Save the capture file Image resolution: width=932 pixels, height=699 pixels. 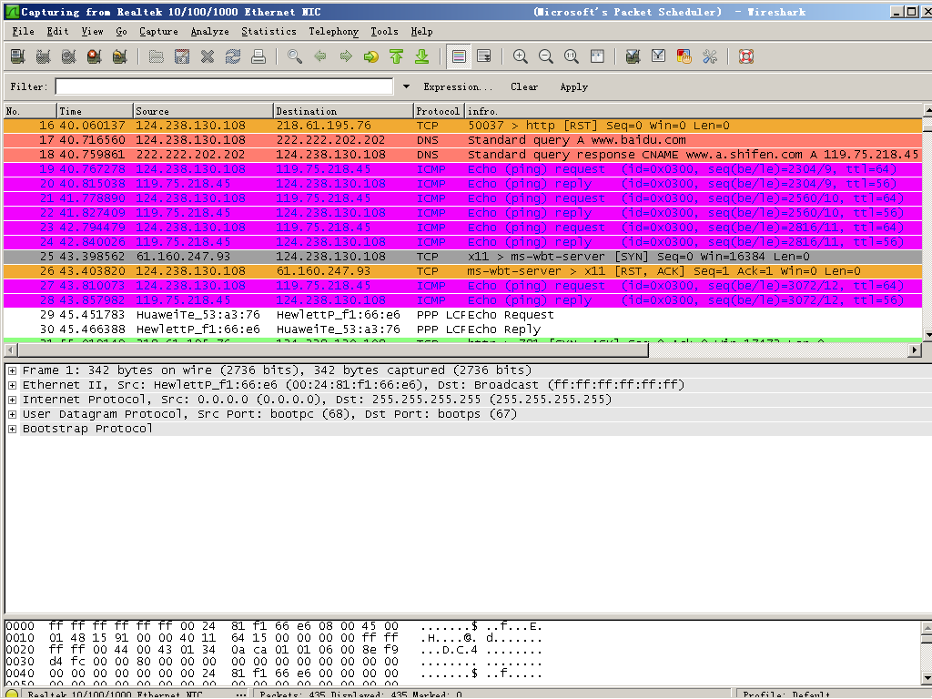[x=182, y=56]
